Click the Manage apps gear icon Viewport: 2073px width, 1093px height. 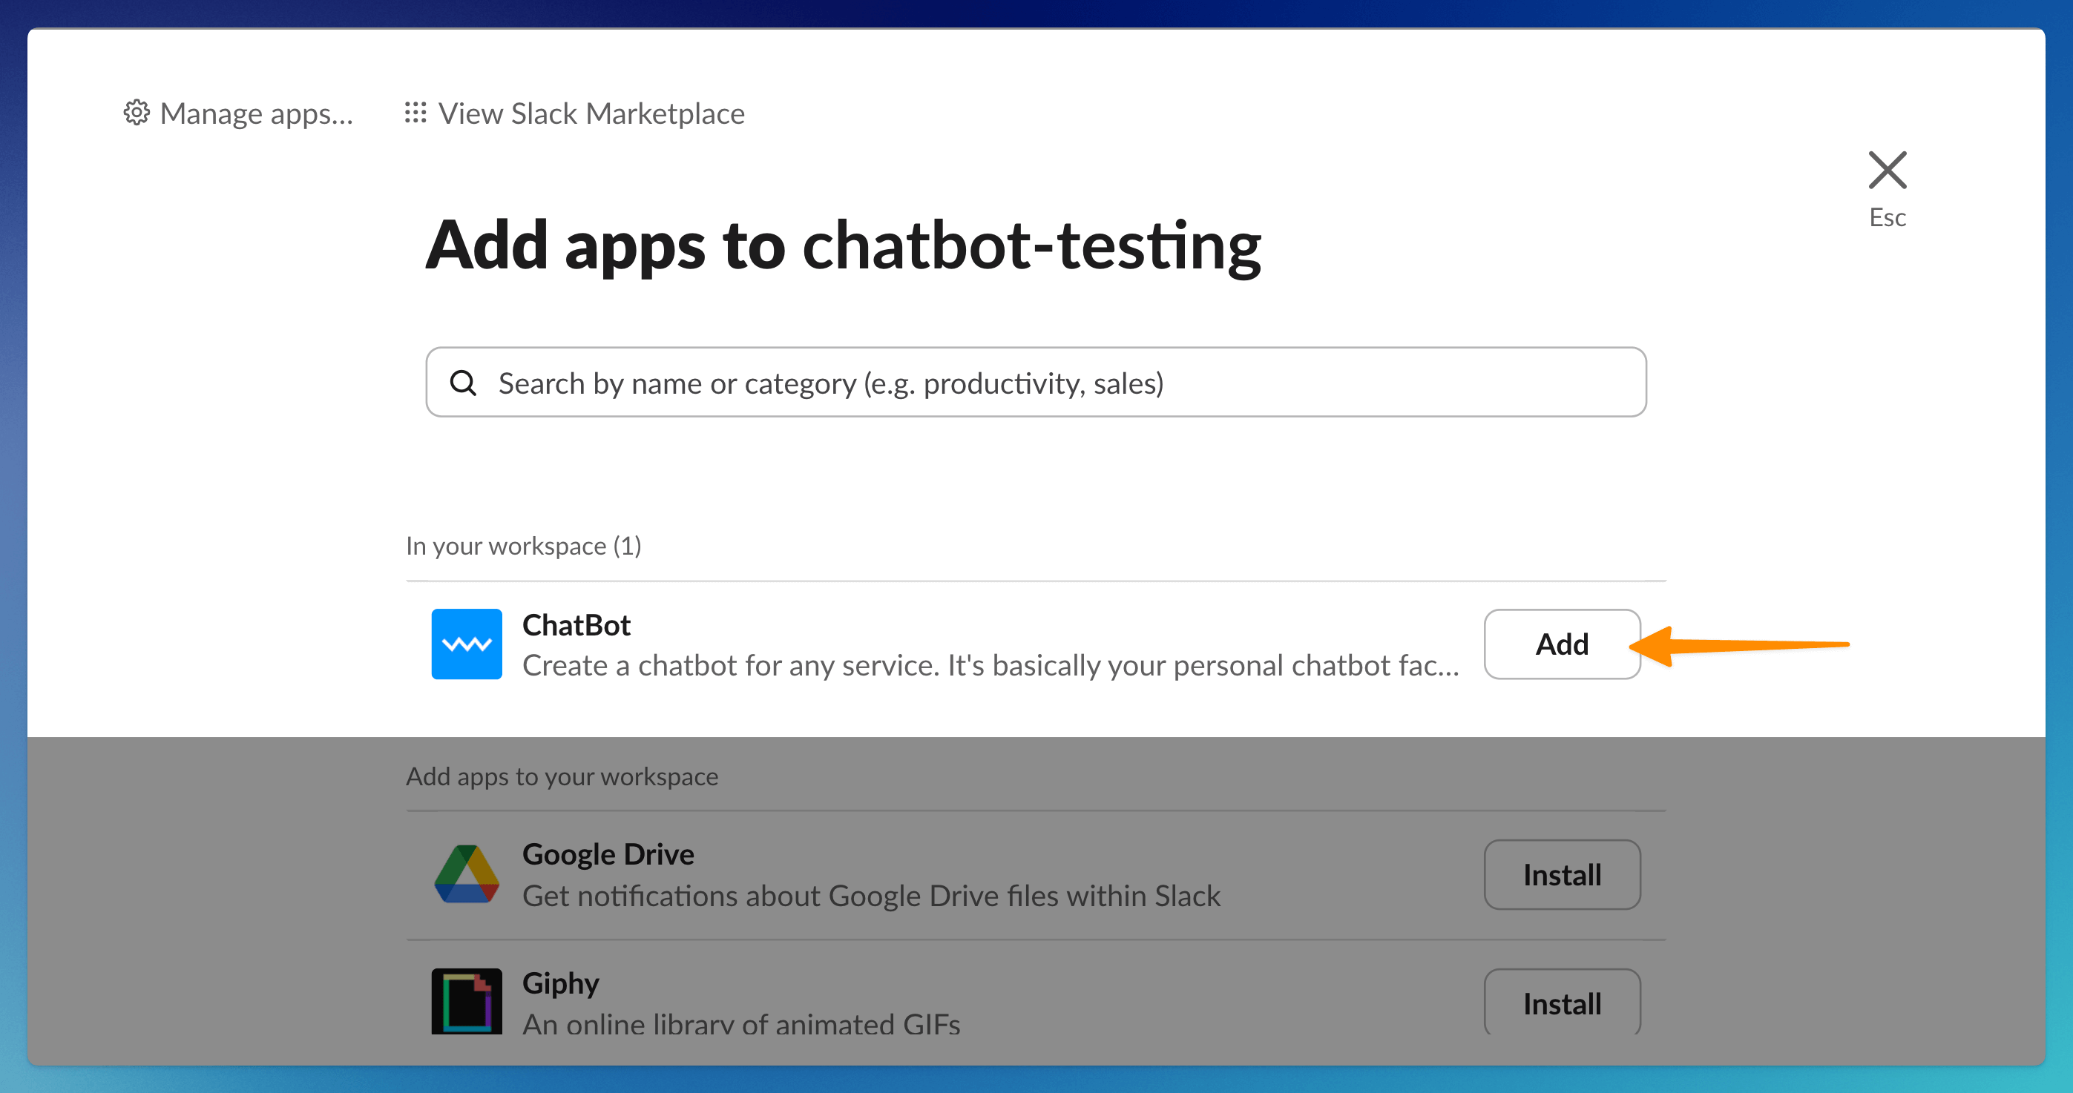pos(136,113)
